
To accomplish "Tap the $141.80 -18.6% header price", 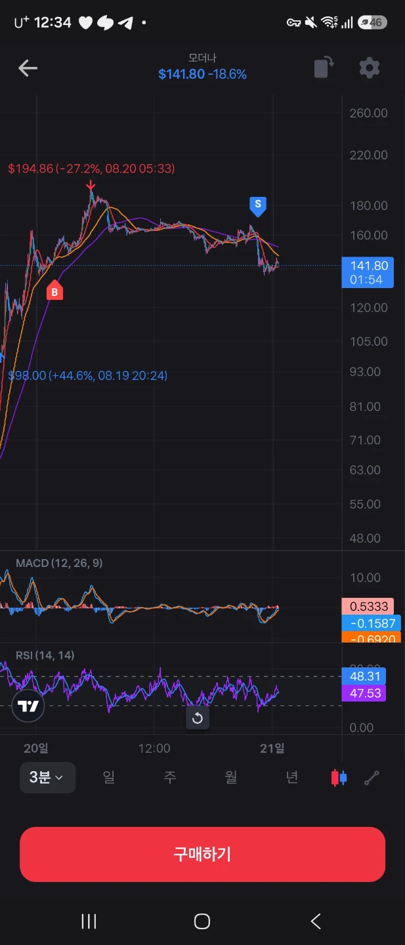I will pyautogui.click(x=202, y=74).
